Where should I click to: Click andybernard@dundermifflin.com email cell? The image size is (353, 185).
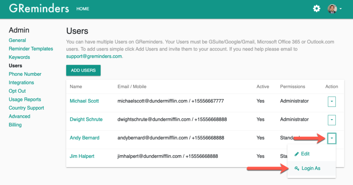pos(171,138)
